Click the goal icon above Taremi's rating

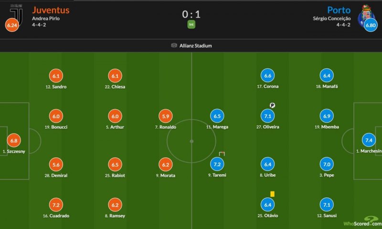click(222, 153)
